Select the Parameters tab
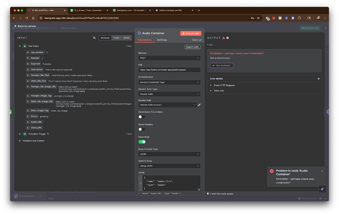This screenshot has width=339, height=214. pos(144,40)
